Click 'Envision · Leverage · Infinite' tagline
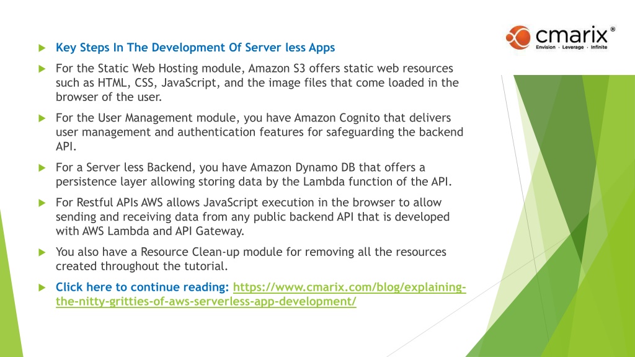Image resolution: width=635 pixels, height=357 pixels. point(571,47)
